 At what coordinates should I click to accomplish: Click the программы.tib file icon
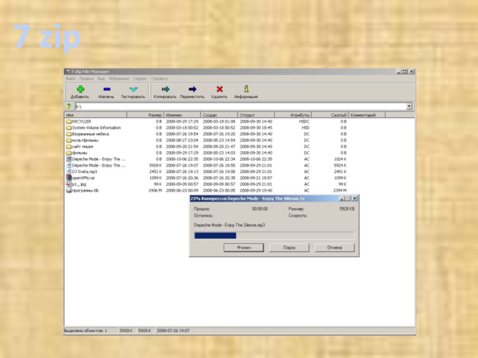[x=69, y=190]
